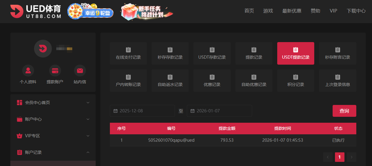Open 最新优惠 in top navigation
Screen dimensions: 372x166
(x=292, y=11)
